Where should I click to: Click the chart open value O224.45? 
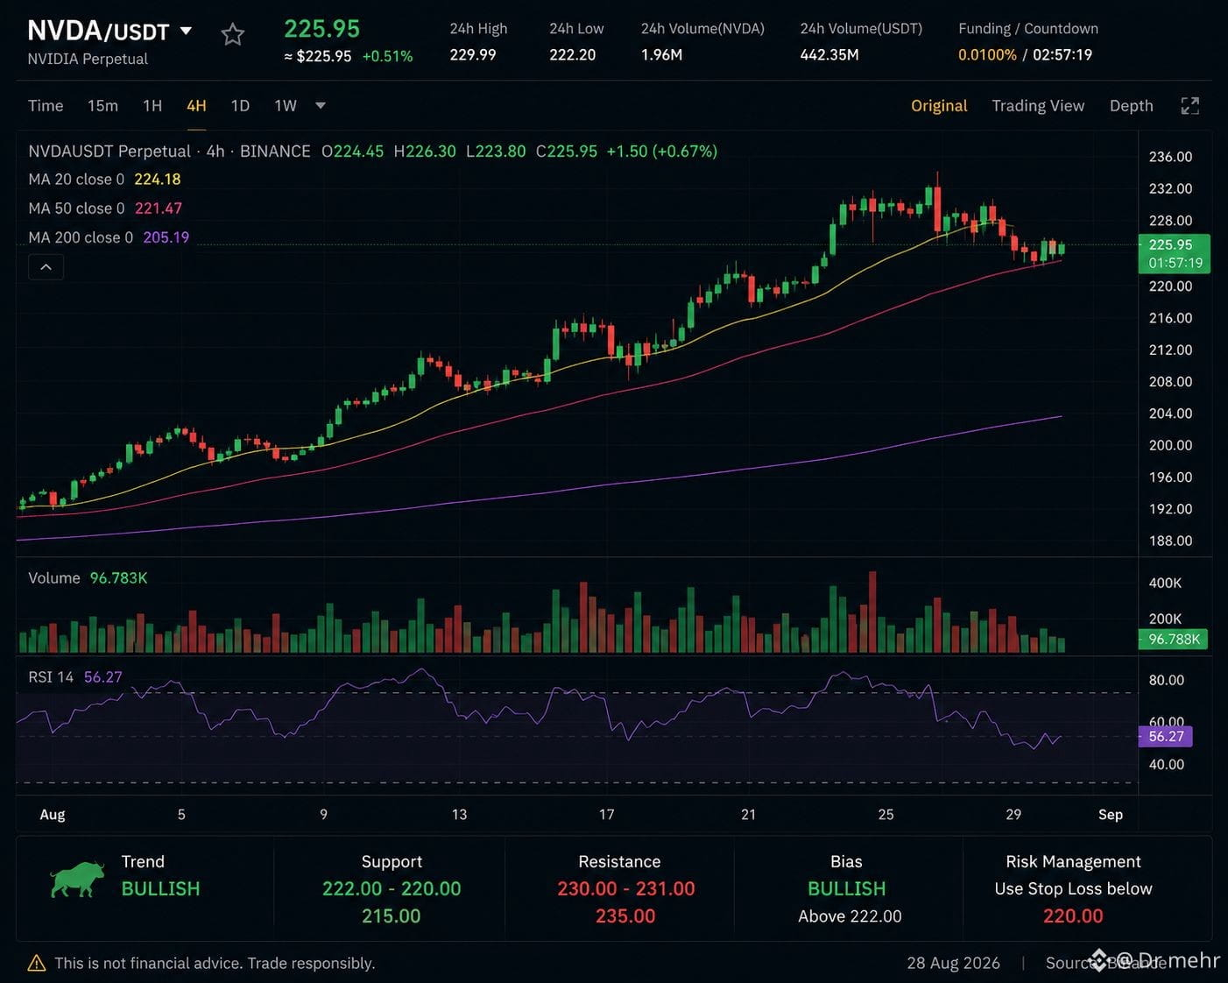352,152
